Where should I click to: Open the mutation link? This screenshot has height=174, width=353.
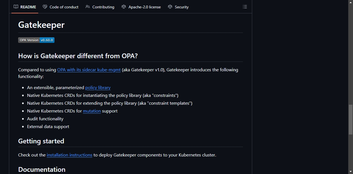click(x=92, y=111)
